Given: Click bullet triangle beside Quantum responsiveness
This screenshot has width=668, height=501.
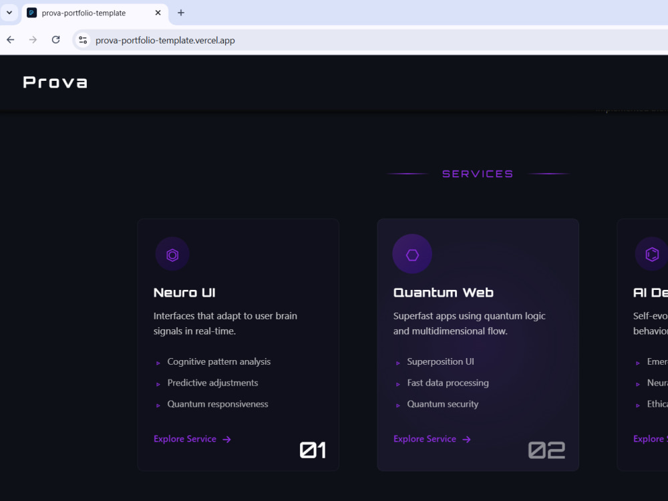Looking at the screenshot, I should pos(158,405).
